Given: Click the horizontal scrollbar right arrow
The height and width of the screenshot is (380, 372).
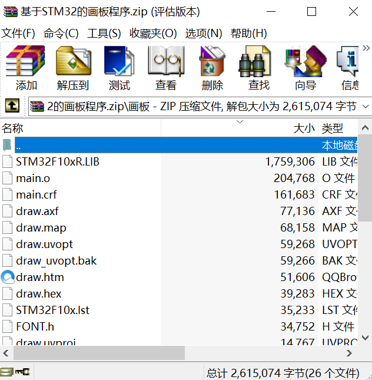Looking at the screenshot, I should click(349, 353).
